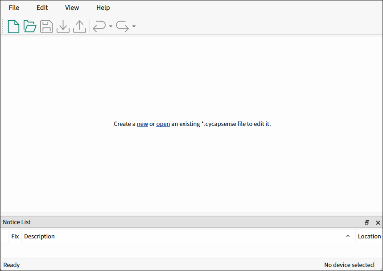Click the Fix column header
This screenshot has width=383, height=271.
click(x=15, y=237)
